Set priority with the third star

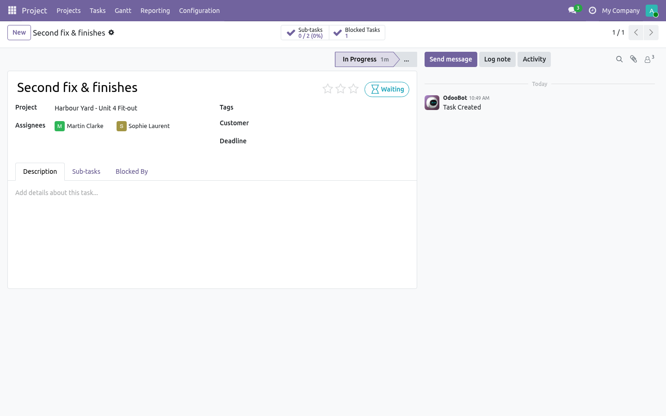click(x=354, y=89)
